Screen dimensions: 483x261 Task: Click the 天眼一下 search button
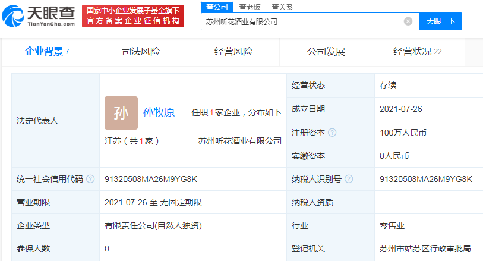[441, 21]
